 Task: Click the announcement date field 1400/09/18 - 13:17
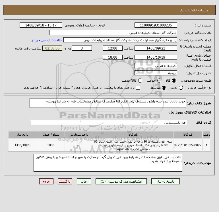[x=41, y=25]
